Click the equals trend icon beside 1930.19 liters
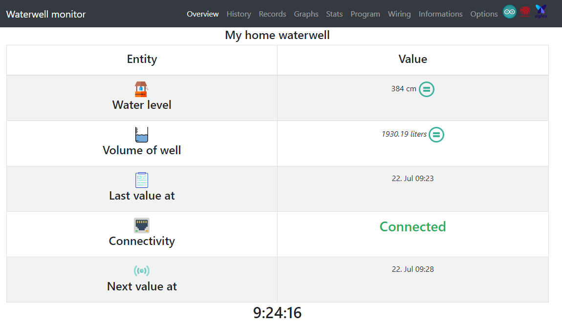The image size is (562, 325). 436,135
